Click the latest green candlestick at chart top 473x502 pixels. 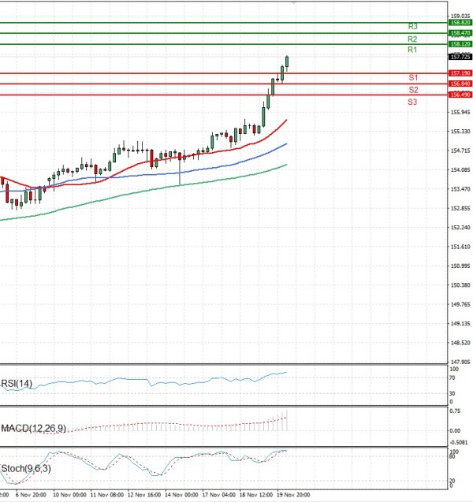(x=287, y=61)
